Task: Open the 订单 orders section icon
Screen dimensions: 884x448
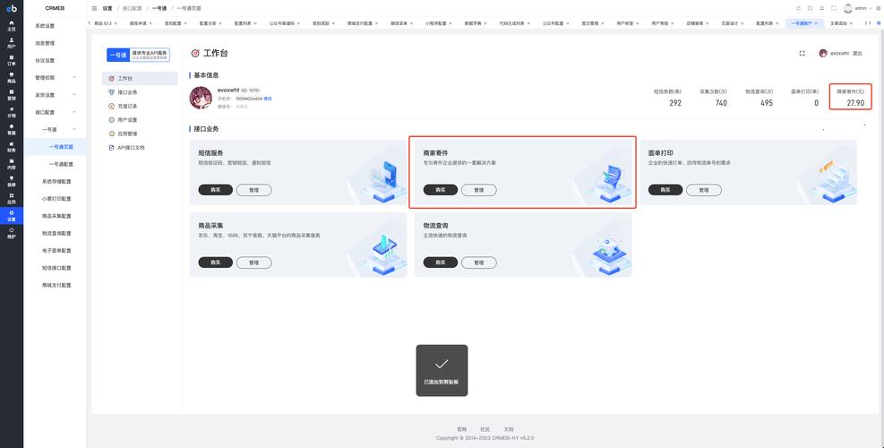Action: [12, 60]
